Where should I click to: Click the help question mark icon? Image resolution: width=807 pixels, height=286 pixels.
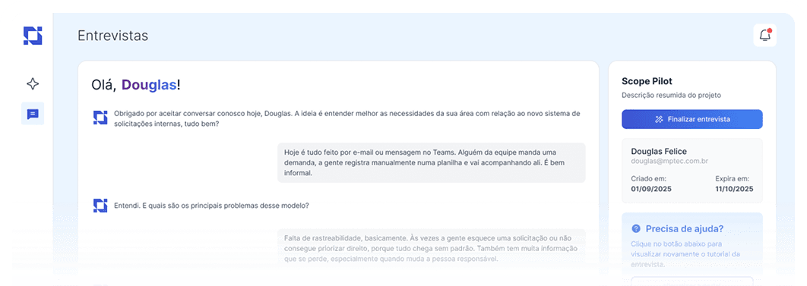[x=636, y=228]
